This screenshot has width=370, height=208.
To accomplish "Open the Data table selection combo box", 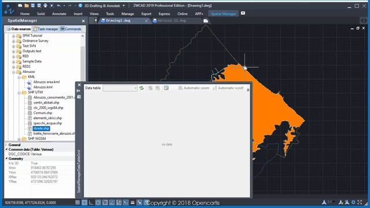I will (120, 88).
